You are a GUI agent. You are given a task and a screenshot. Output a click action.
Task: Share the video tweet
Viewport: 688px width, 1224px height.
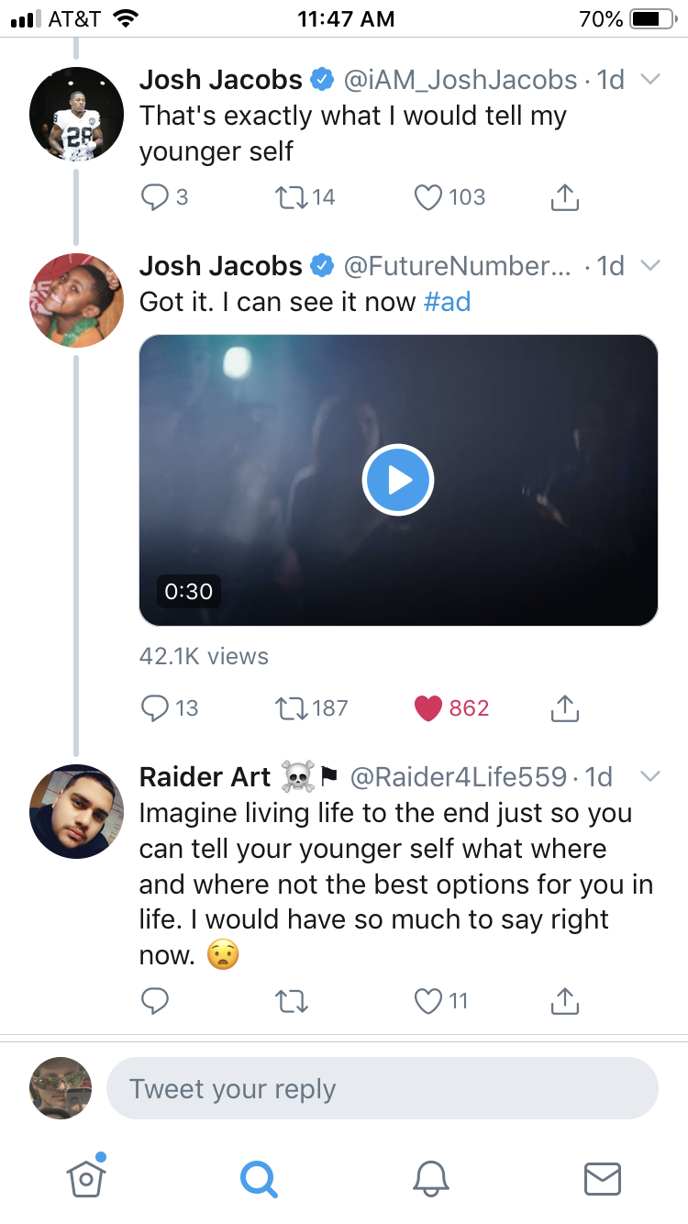565,708
